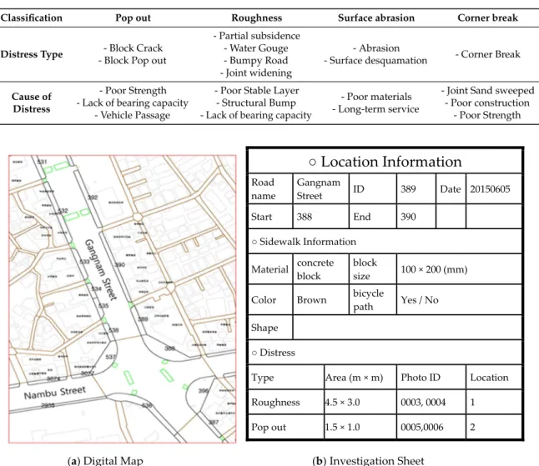Select the 'Pop out' column header

click(x=133, y=18)
